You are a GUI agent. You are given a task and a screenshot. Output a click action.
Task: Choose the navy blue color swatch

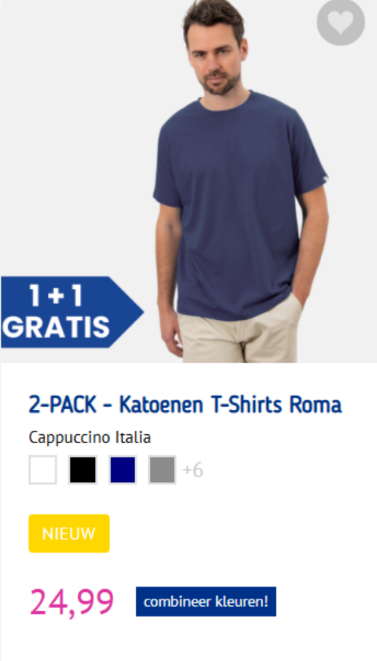click(x=123, y=470)
